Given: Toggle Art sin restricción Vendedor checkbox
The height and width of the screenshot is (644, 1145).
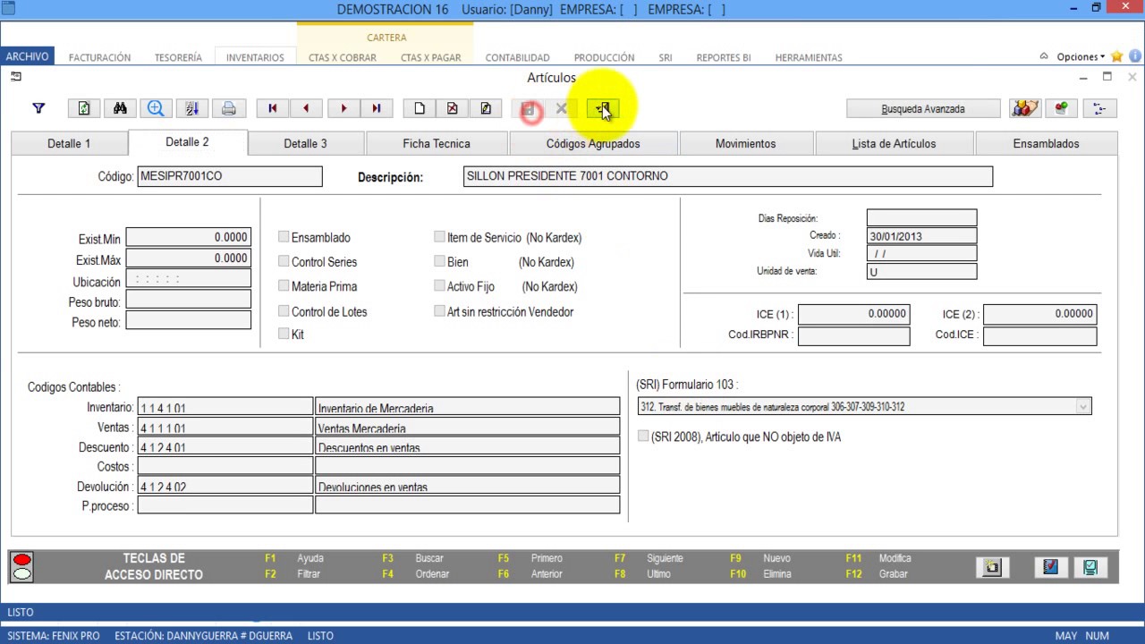Looking at the screenshot, I should pos(439,311).
